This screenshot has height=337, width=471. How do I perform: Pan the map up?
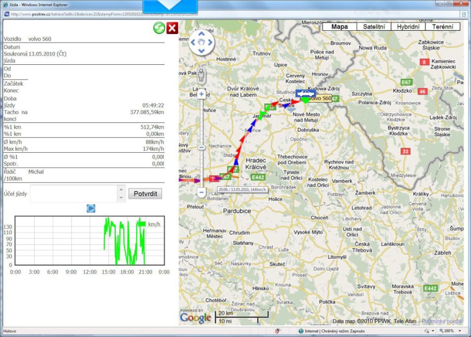pos(201,34)
